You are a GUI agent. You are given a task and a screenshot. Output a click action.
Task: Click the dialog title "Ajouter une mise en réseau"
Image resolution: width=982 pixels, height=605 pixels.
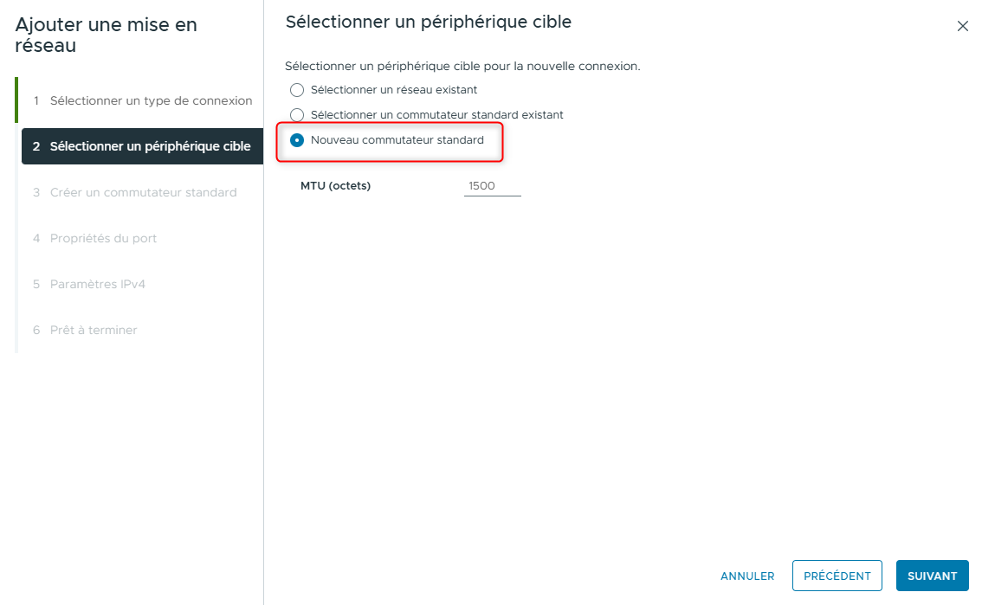click(x=106, y=35)
